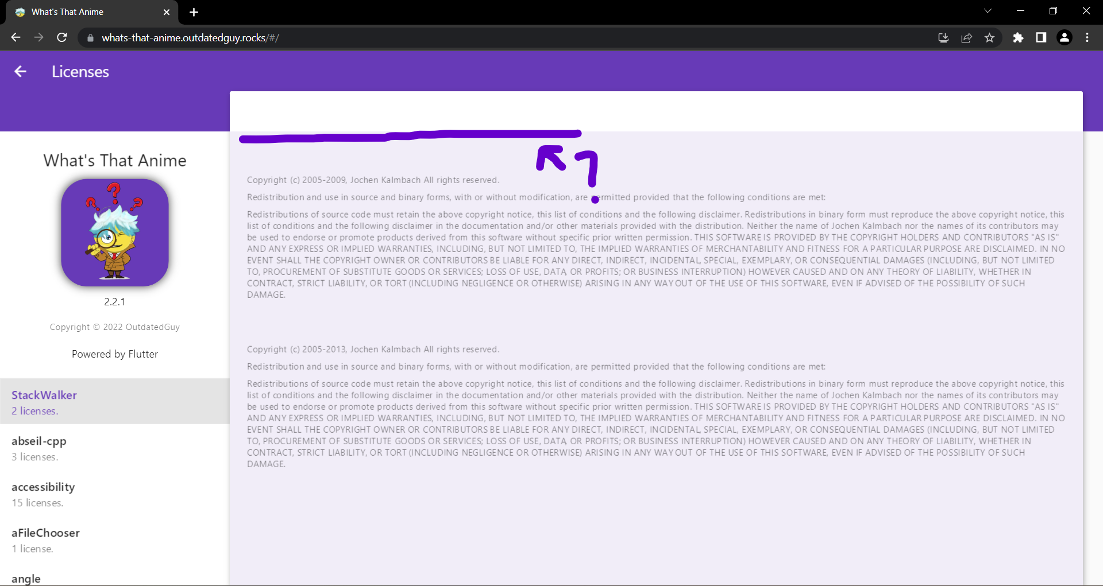The image size is (1103, 586).
Task: Install the web app via the download icon
Action: pyautogui.click(x=943, y=37)
